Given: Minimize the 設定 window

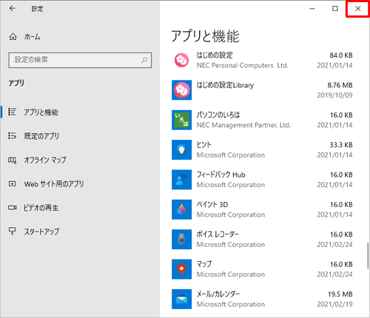Looking at the screenshot, I should [x=312, y=9].
